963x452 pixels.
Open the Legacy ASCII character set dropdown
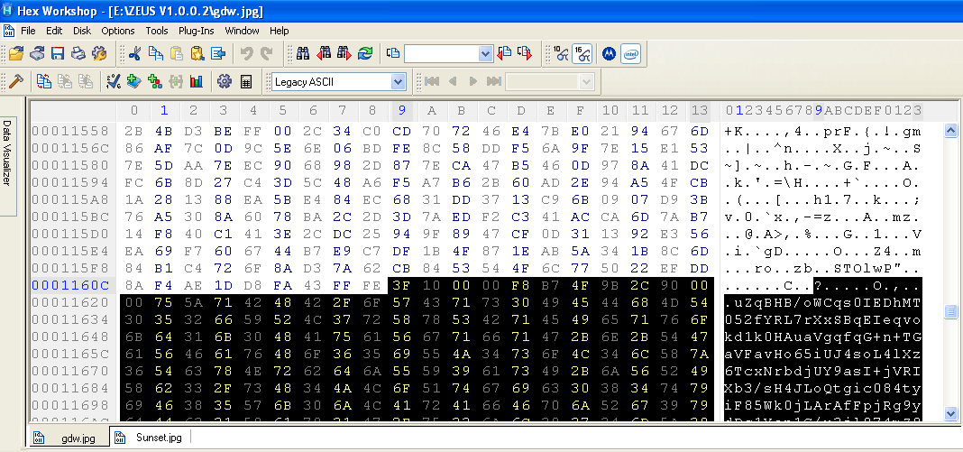point(398,81)
